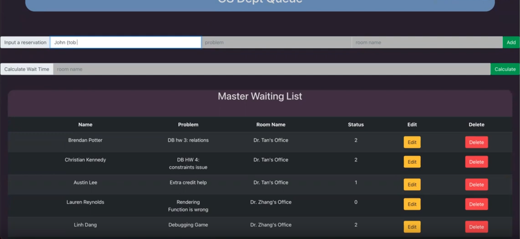Edit Brendan Potter's reservation

412,142
